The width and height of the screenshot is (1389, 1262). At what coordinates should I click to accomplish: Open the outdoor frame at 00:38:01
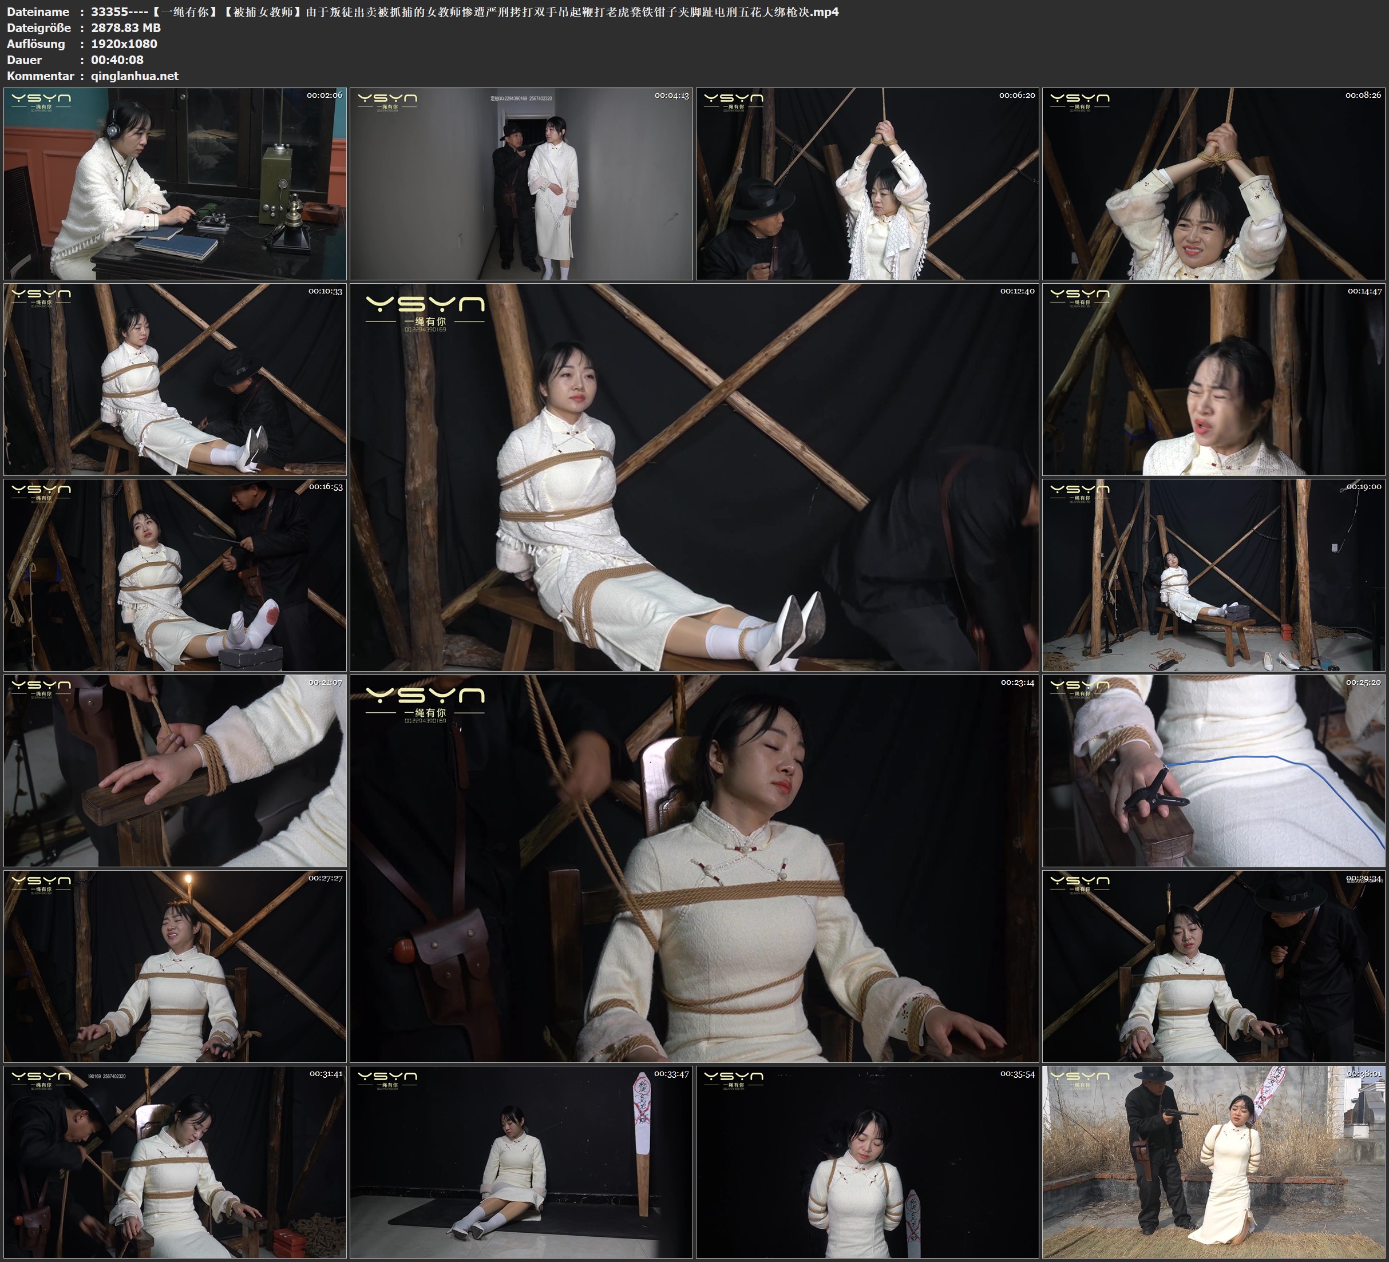pos(1213,1161)
